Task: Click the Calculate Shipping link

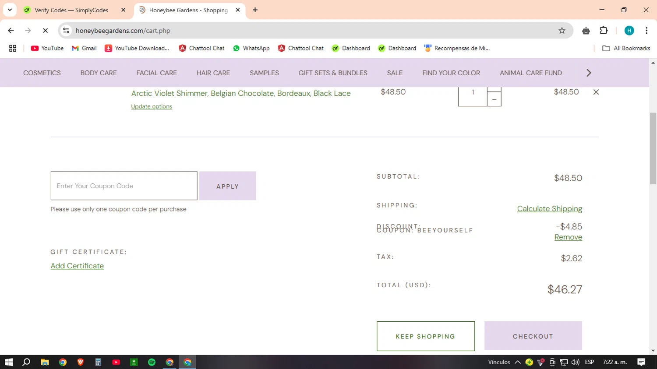Action: coord(549,209)
